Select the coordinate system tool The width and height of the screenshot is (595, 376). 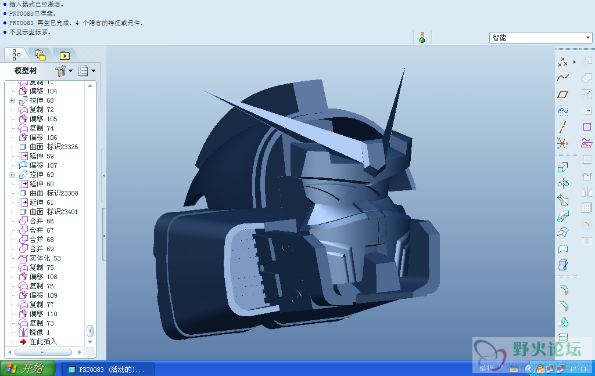[562, 143]
